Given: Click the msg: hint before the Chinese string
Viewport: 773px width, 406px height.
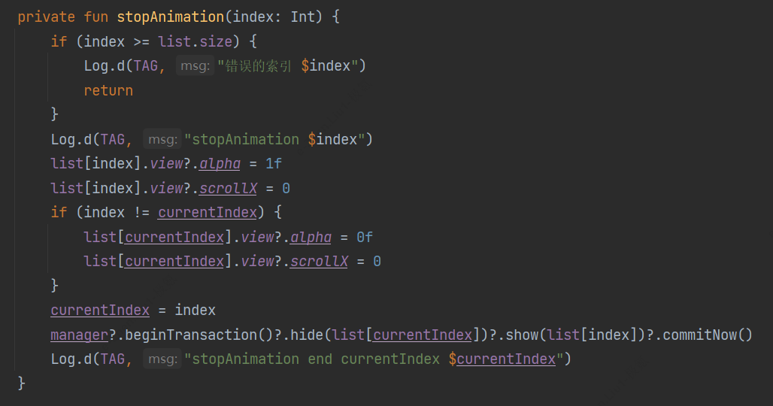Looking at the screenshot, I should tap(195, 66).
